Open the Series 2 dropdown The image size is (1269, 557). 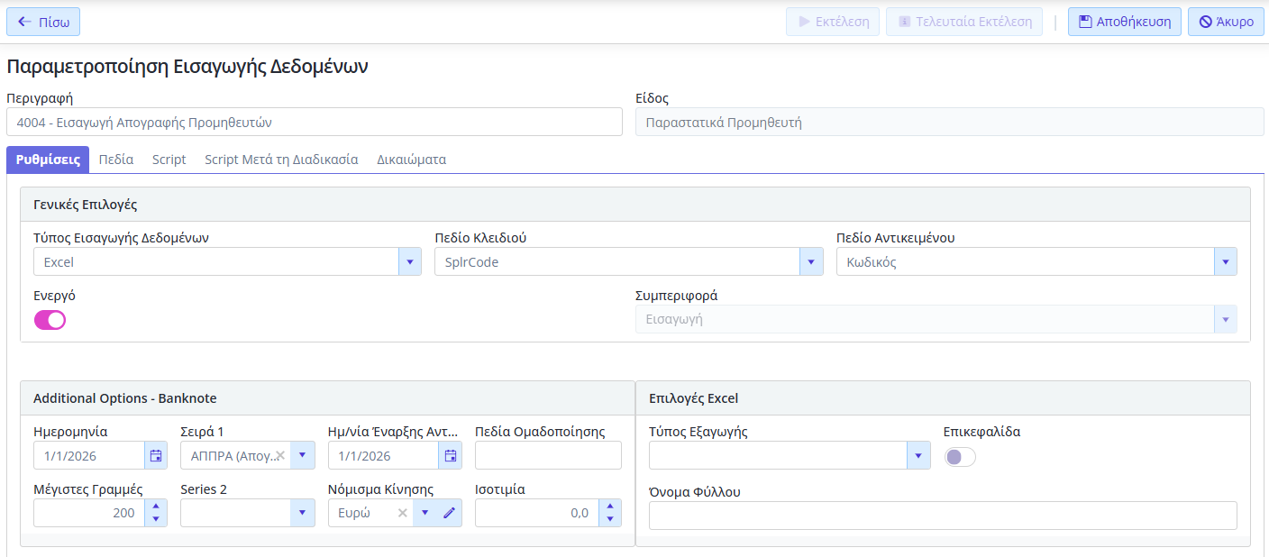point(303,513)
